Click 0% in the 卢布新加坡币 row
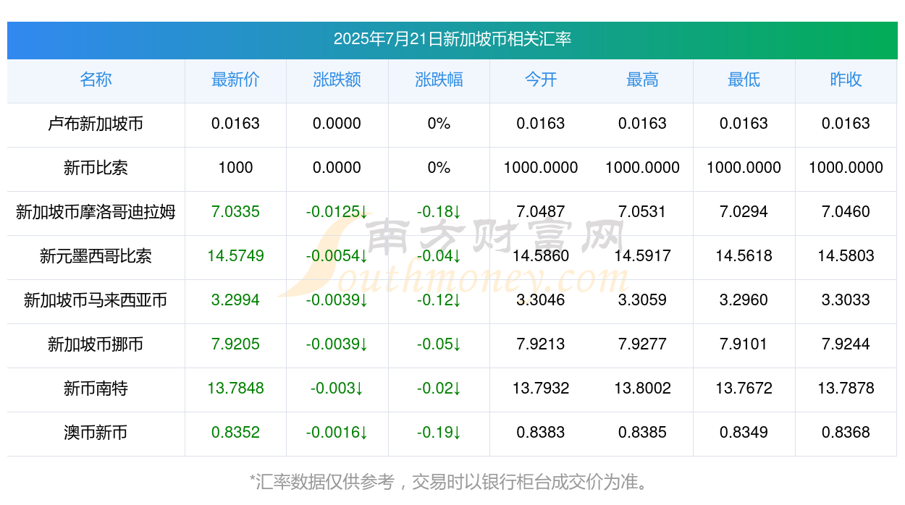The image size is (905, 505). 439,124
